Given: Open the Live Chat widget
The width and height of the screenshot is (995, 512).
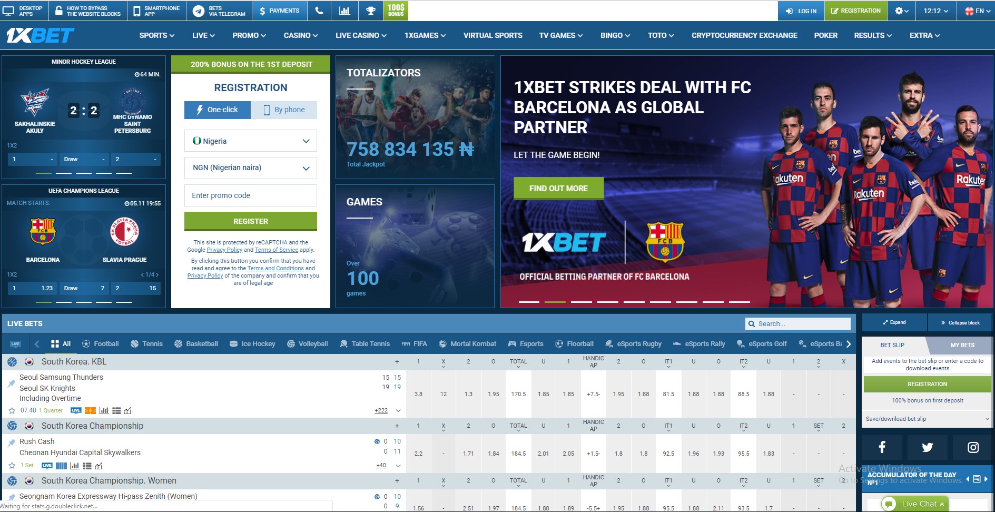Looking at the screenshot, I should click(x=914, y=504).
